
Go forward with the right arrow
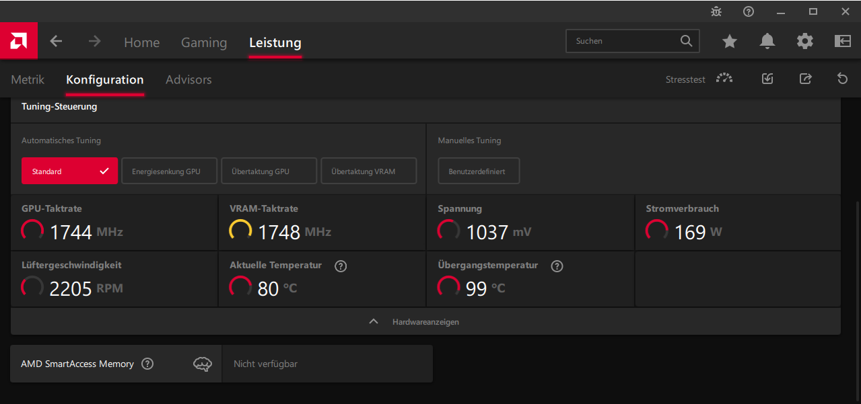[94, 41]
